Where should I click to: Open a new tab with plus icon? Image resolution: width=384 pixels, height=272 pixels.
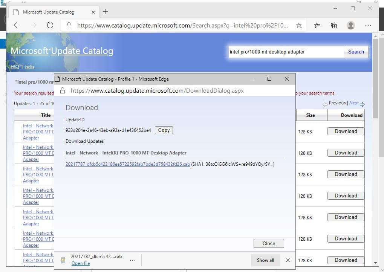coord(105,12)
